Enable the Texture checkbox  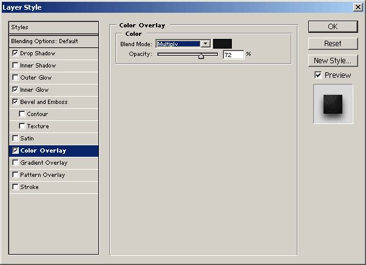(22, 126)
